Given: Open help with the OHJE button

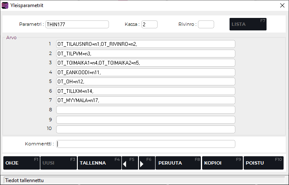Looking at the screenshot, I should click(x=21, y=163).
